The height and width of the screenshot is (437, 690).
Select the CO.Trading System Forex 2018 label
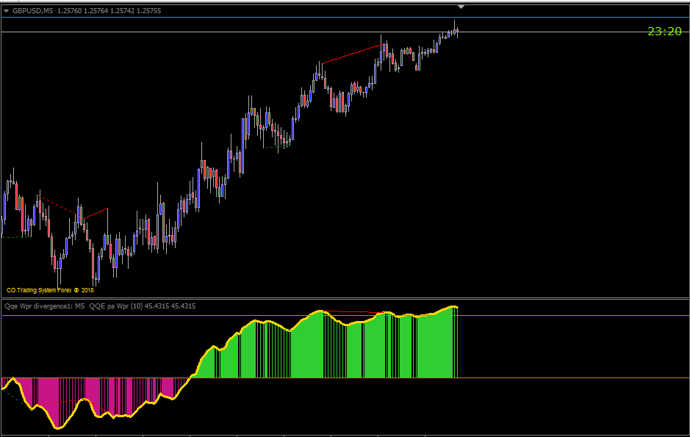[50, 290]
